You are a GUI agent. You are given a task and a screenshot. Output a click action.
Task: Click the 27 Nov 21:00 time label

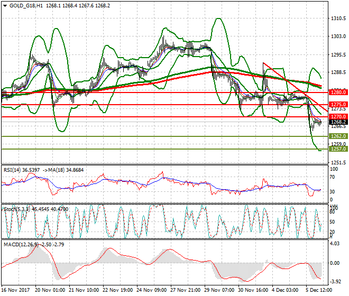point(185,290)
